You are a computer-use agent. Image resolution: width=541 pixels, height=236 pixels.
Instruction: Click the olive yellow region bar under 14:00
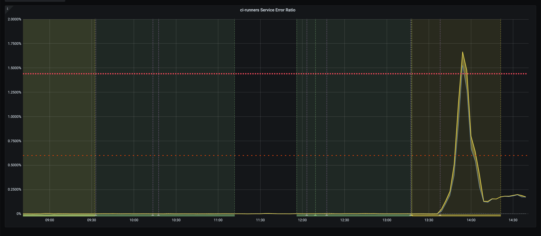[x=470, y=216]
